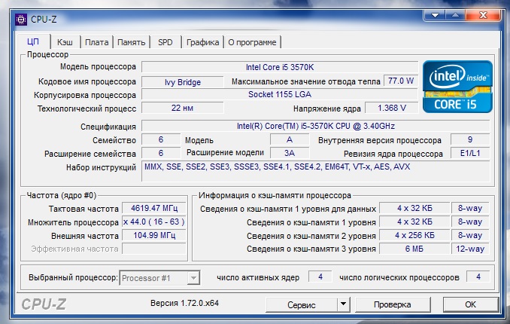Expand the Сервис dropdown arrow
This screenshot has width=510, height=324.
[343, 304]
